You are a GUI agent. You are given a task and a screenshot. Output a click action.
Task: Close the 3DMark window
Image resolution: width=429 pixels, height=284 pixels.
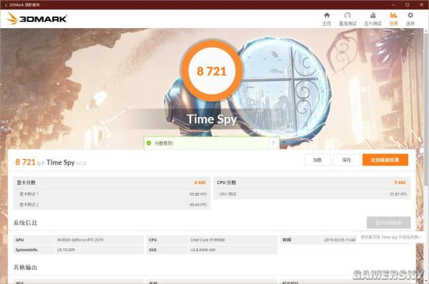(x=422, y=5)
